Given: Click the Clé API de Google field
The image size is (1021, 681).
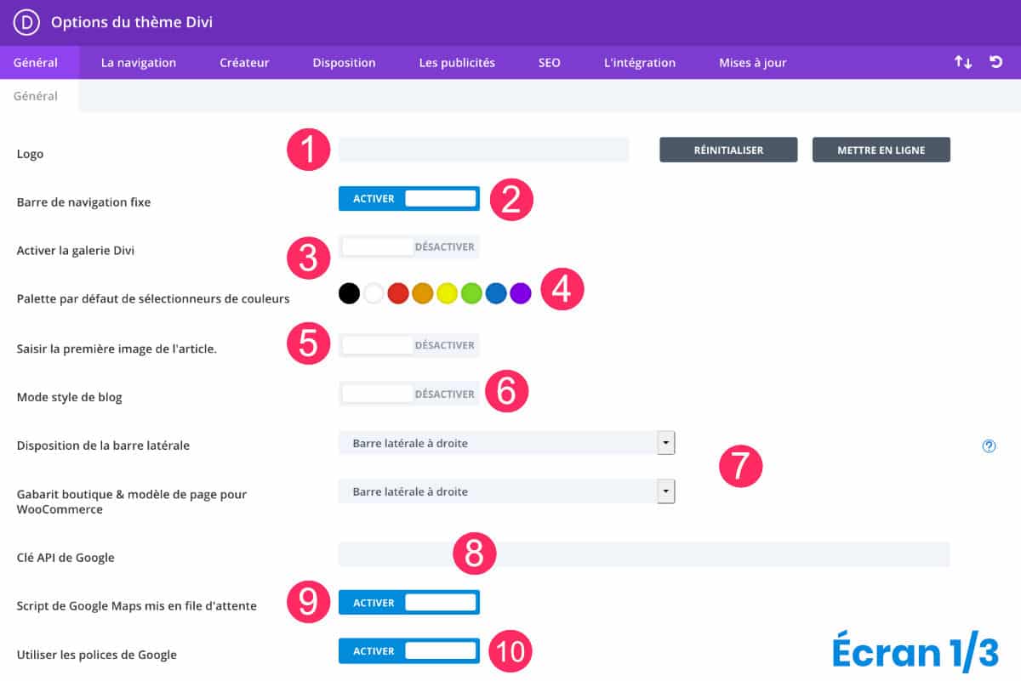Looking at the screenshot, I should coord(644,554).
